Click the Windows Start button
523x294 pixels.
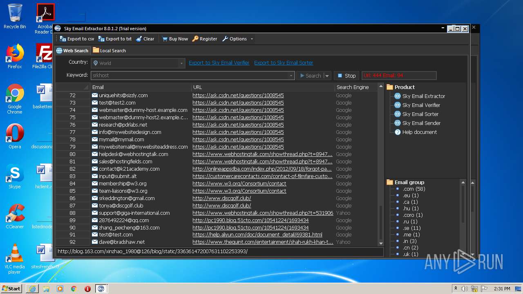point(11,288)
